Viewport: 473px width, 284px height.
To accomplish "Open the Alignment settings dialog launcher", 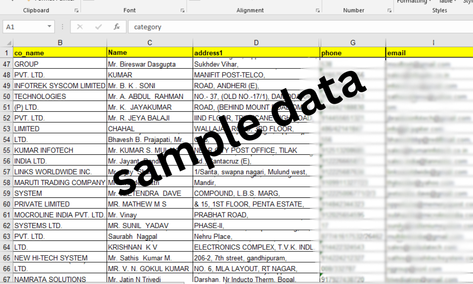I will [x=318, y=10].
